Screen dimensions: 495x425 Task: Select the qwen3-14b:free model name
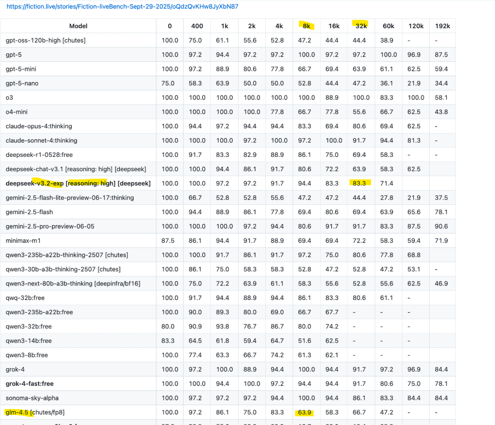point(28,341)
